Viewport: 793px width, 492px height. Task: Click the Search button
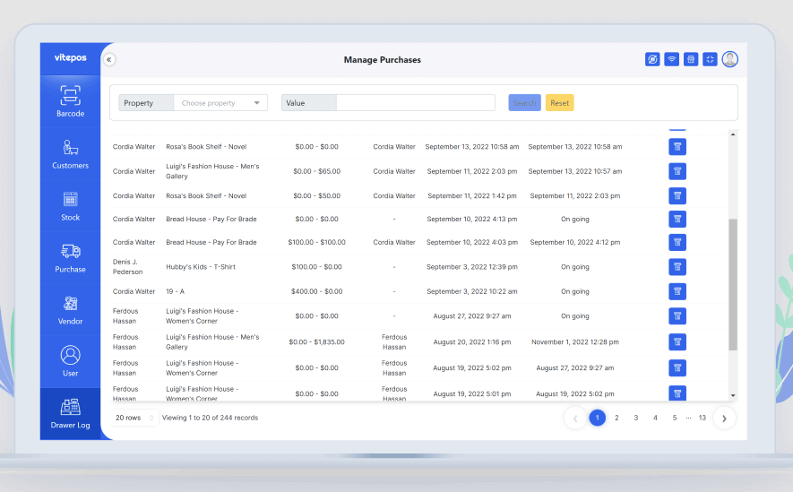pyautogui.click(x=524, y=103)
